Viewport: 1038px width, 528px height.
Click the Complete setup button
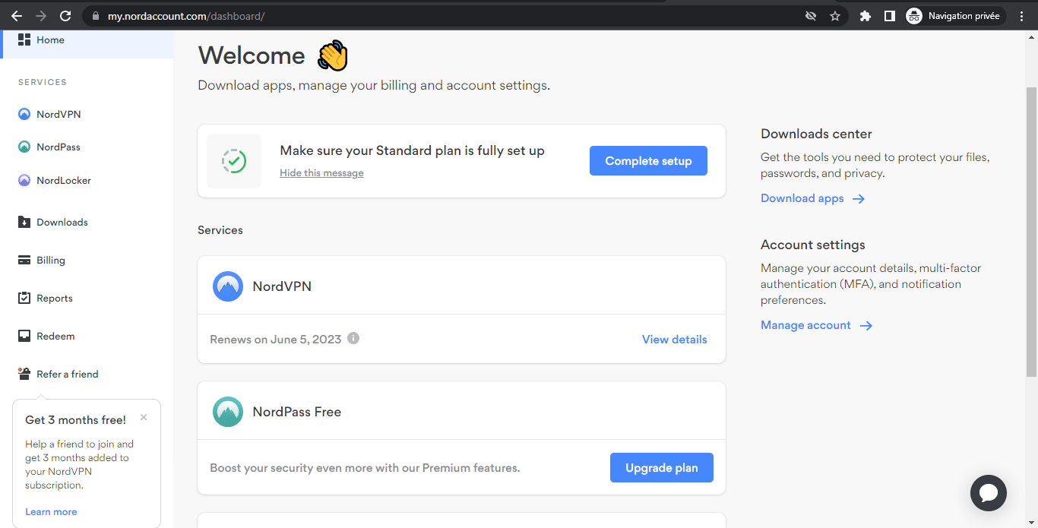point(648,161)
